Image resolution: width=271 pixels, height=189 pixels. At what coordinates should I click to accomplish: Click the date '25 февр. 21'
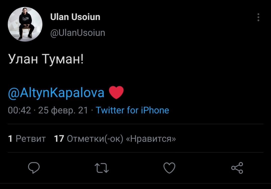coord(63,110)
